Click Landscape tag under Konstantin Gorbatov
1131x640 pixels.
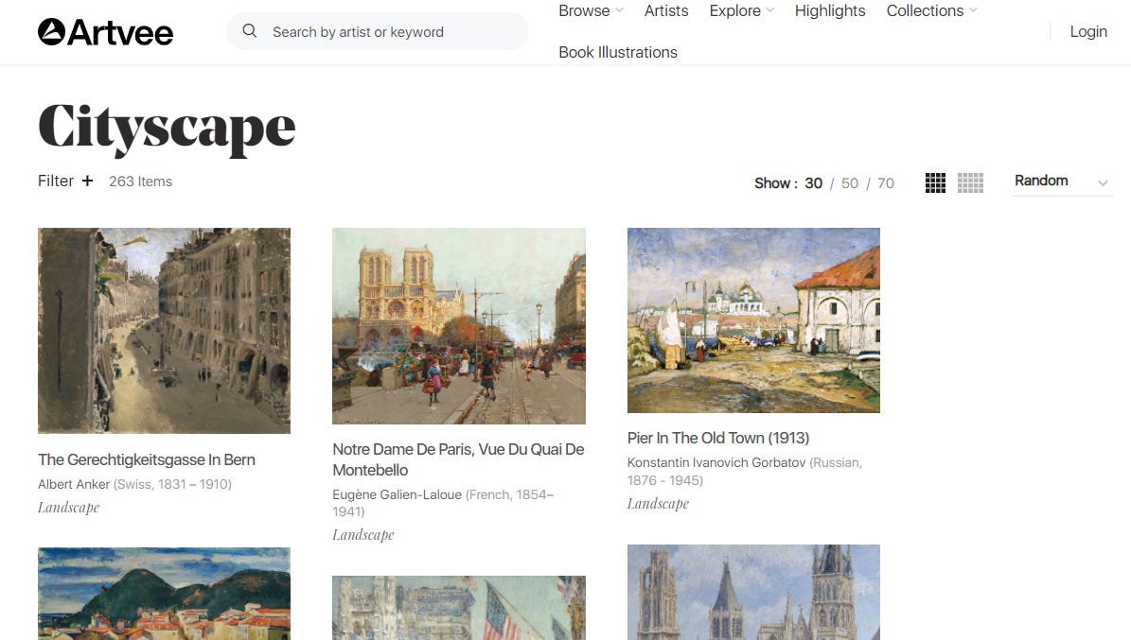tap(658, 504)
